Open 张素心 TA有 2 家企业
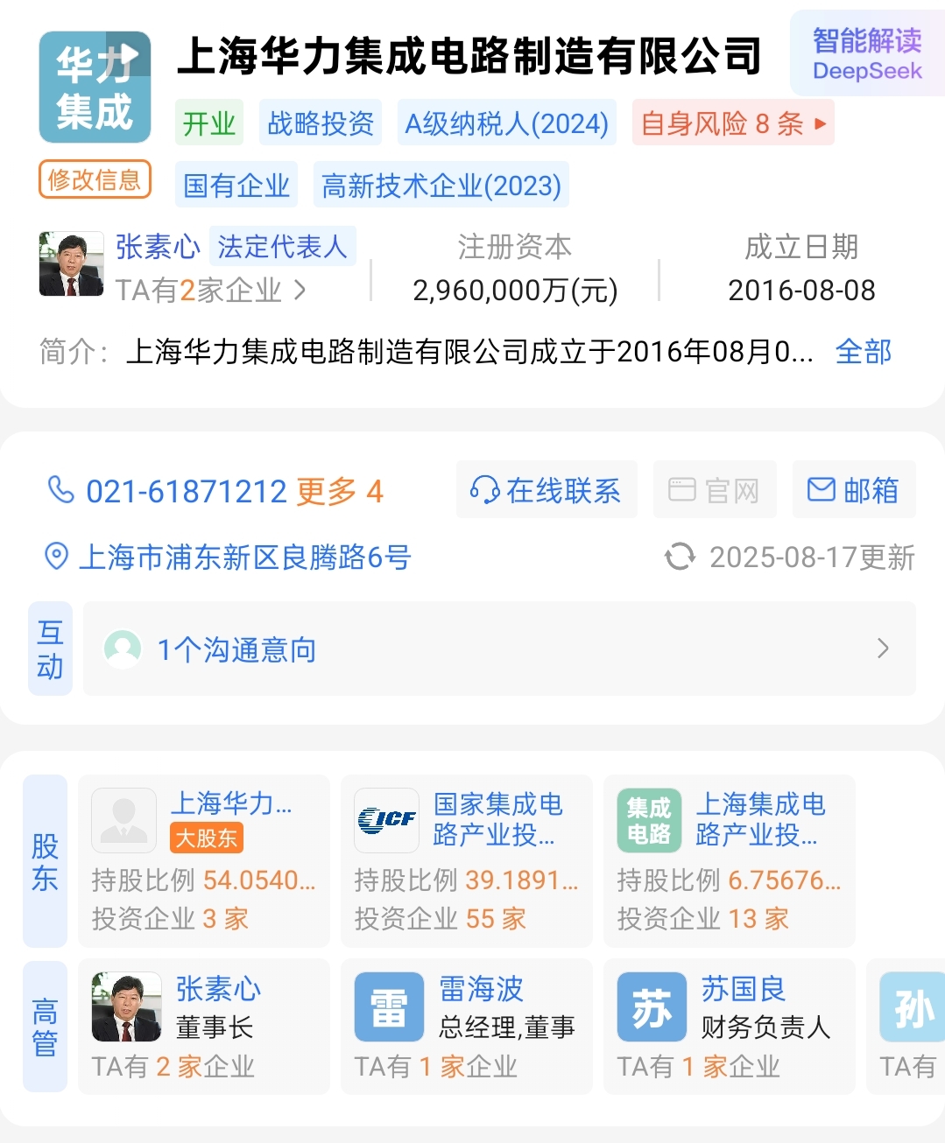The height and width of the screenshot is (1143, 945). [173, 1066]
